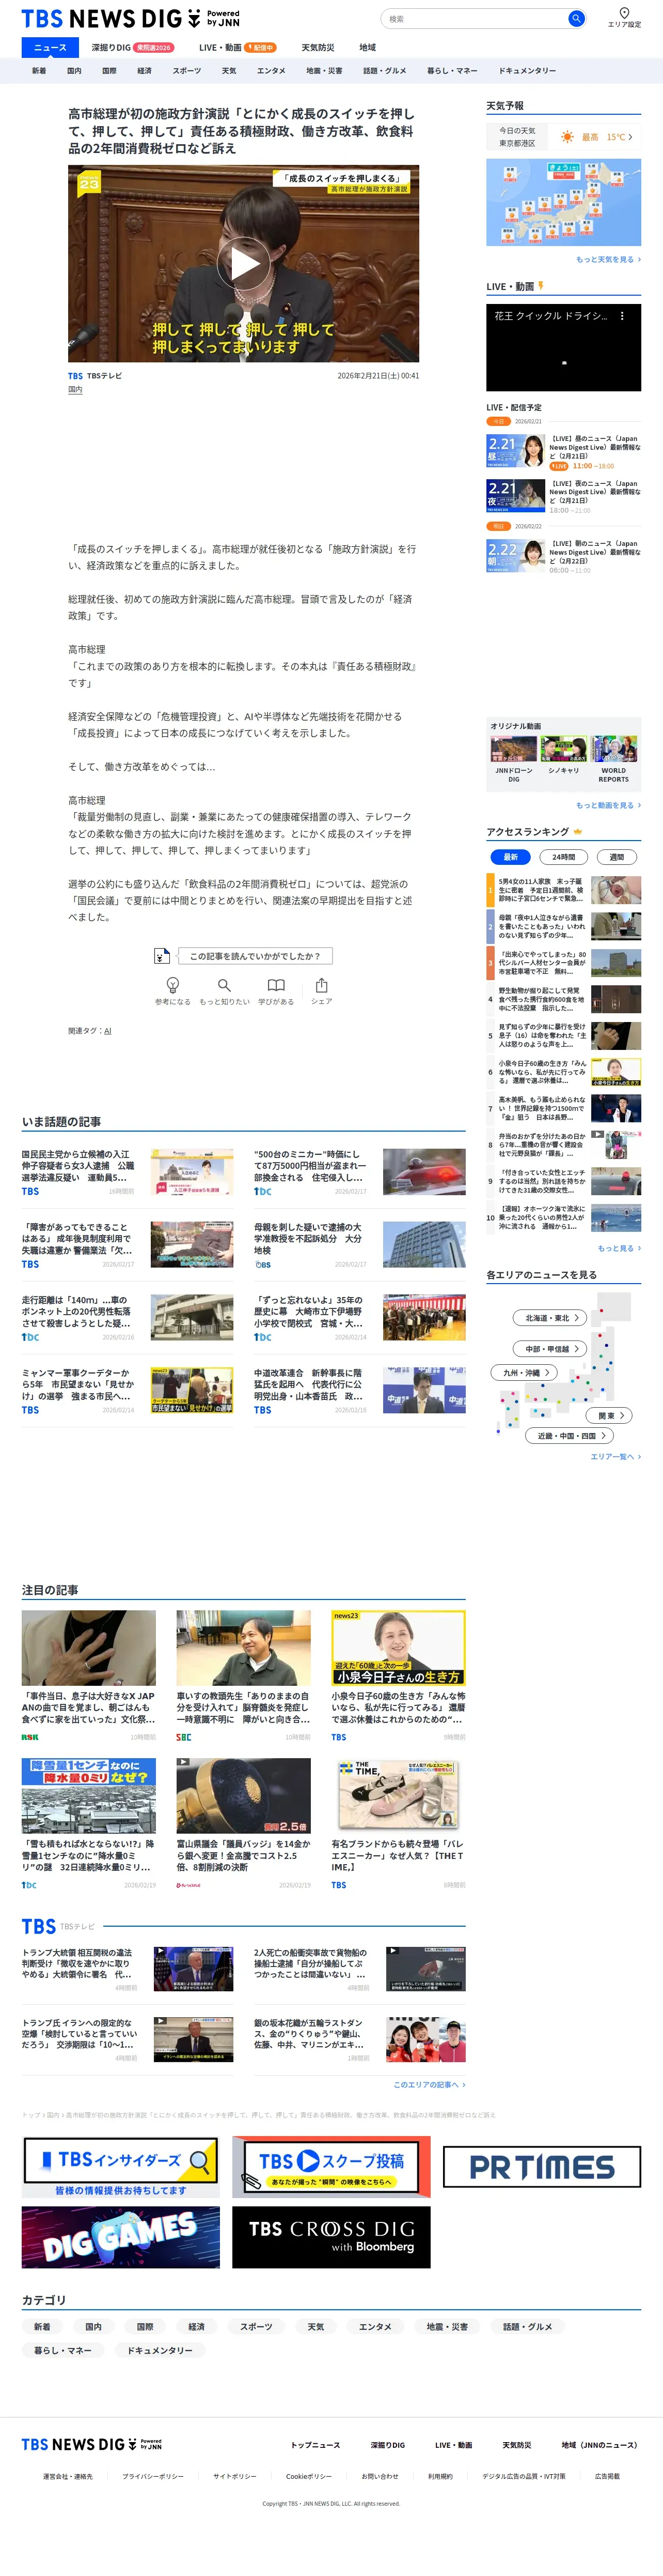Open the LIVE・動画 main tab
The width and height of the screenshot is (663, 2576).
coord(236,47)
